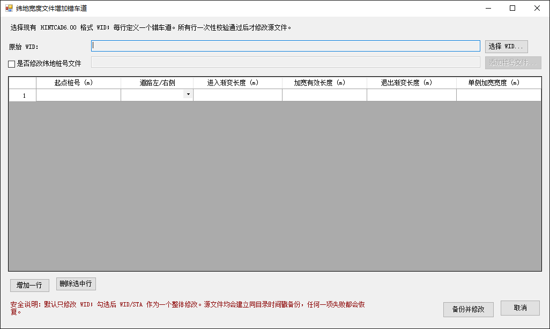Click the 进入渐变长度 (m) column header
The width and height of the screenshot is (550, 329).
(x=237, y=83)
